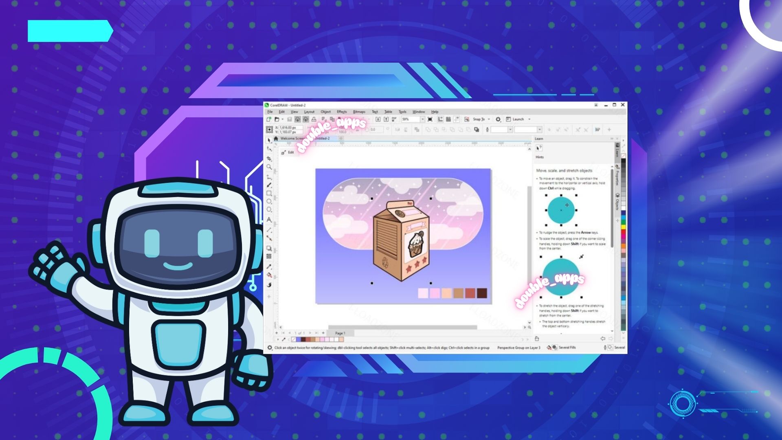Open the zoom level dropdown
This screenshot has width=782, height=440.
pos(422,119)
